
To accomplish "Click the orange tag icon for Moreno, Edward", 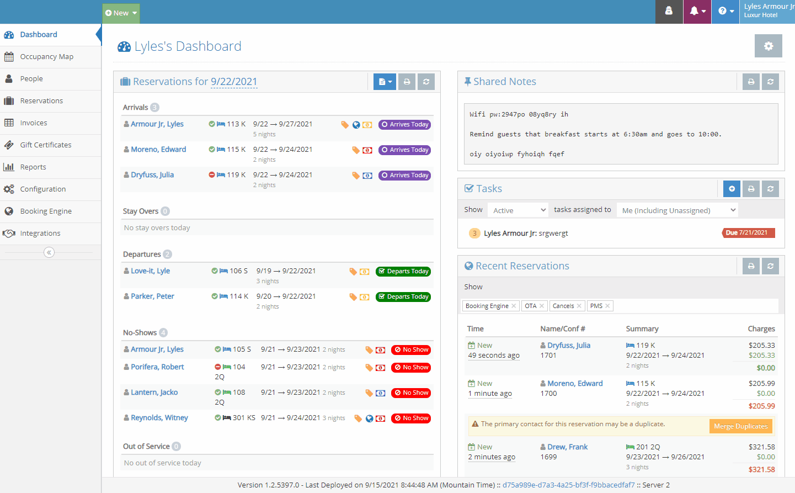I will [x=356, y=150].
